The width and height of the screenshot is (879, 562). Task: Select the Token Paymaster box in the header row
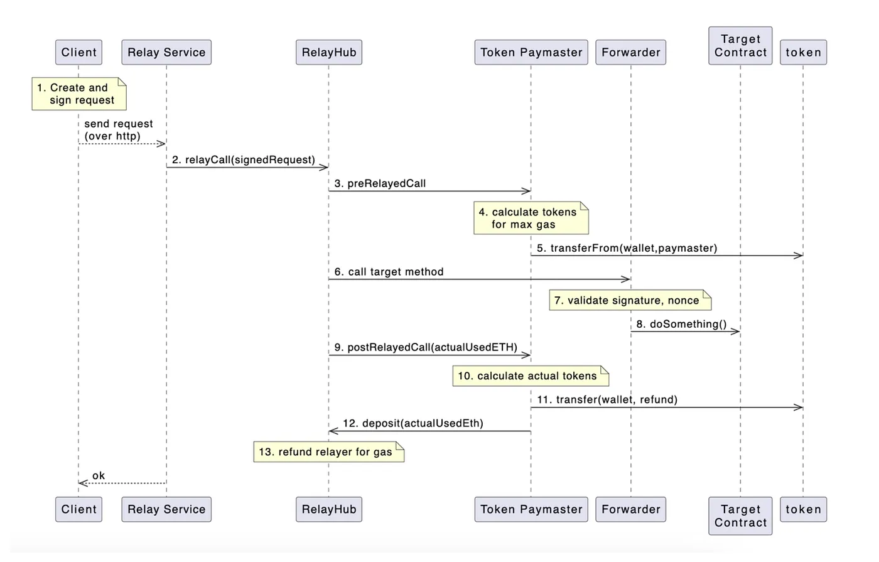531,53
